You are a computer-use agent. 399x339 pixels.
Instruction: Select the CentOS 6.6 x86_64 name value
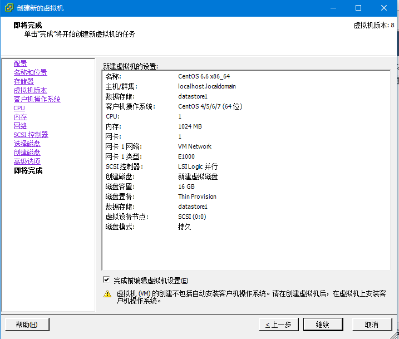pos(204,76)
